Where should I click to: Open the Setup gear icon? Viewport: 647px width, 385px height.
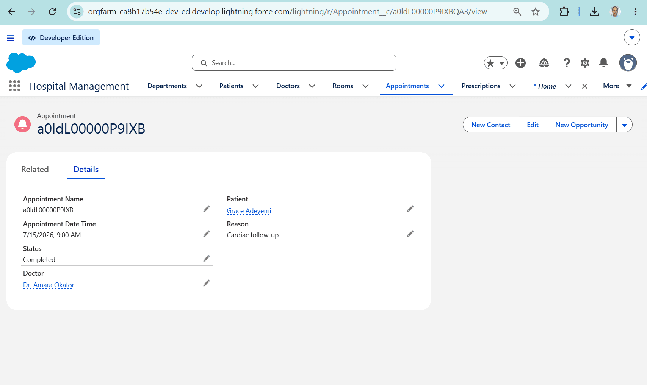coord(585,63)
